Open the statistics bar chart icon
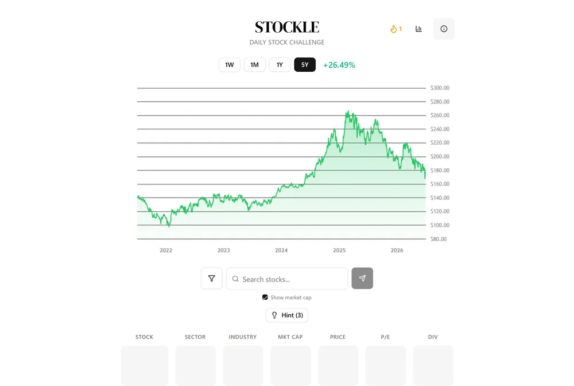Screen dimensions: 574x386 click(419, 29)
